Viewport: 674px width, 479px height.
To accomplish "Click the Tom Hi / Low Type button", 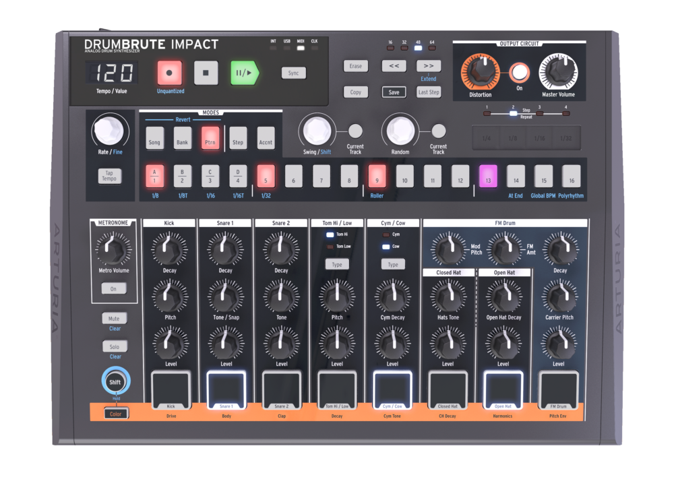I will coord(337,264).
